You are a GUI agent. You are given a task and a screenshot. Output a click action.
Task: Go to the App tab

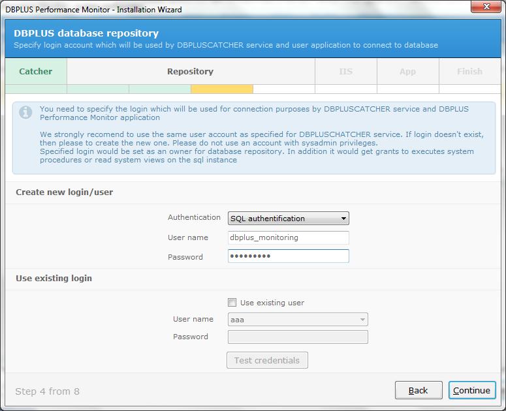pyautogui.click(x=407, y=71)
